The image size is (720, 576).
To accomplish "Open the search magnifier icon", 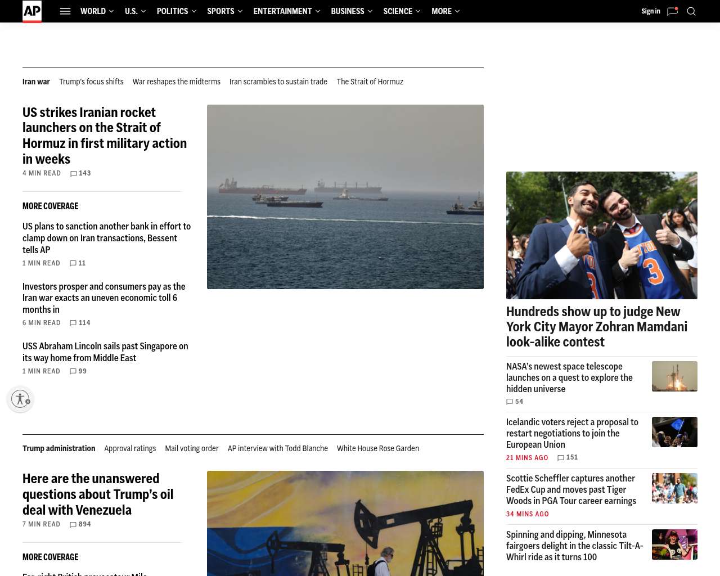I will (691, 11).
